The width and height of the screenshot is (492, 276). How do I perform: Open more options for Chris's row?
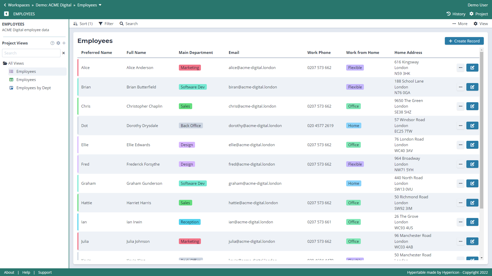pos(460,106)
